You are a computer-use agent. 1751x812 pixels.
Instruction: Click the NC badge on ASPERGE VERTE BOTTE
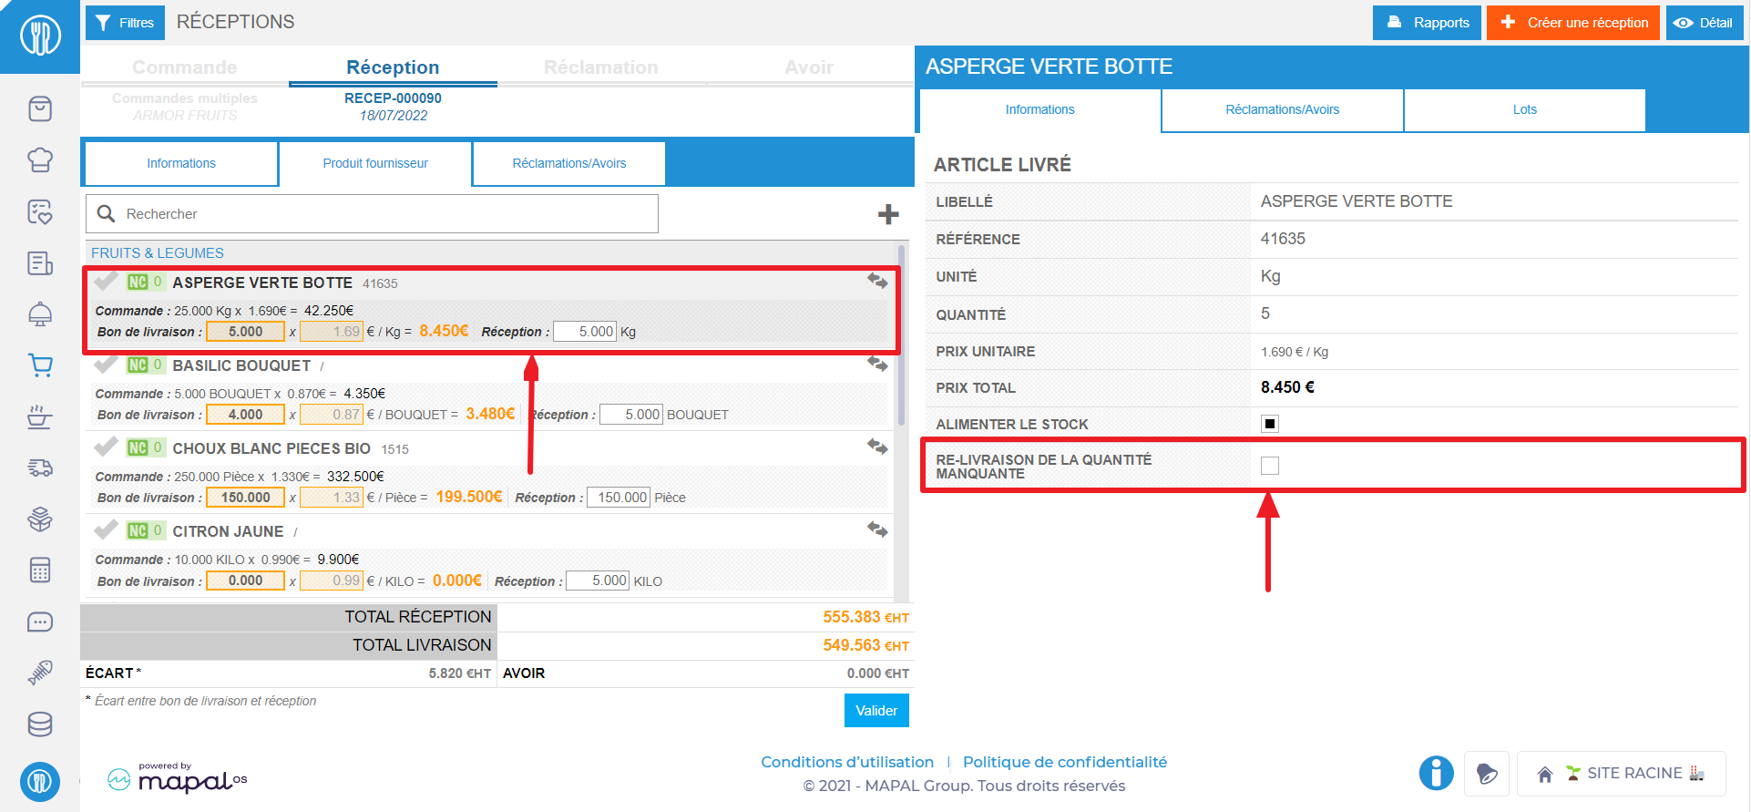pyautogui.click(x=138, y=283)
